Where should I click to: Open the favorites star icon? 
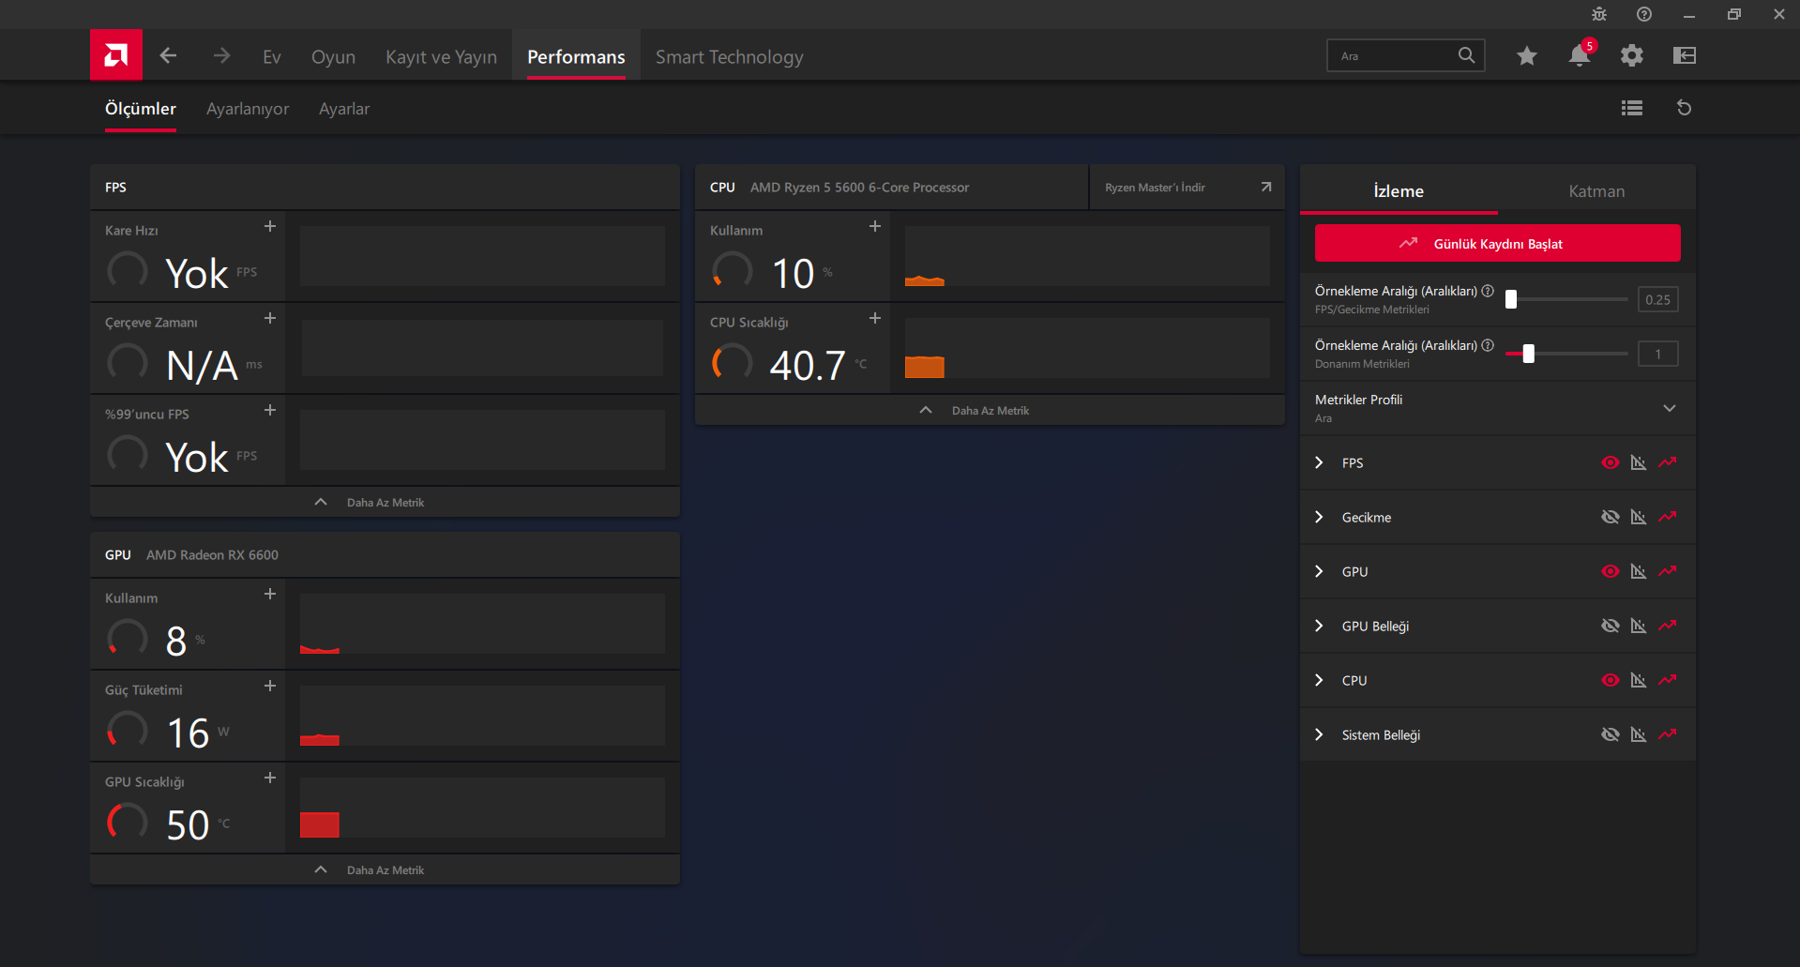coord(1527,56)
